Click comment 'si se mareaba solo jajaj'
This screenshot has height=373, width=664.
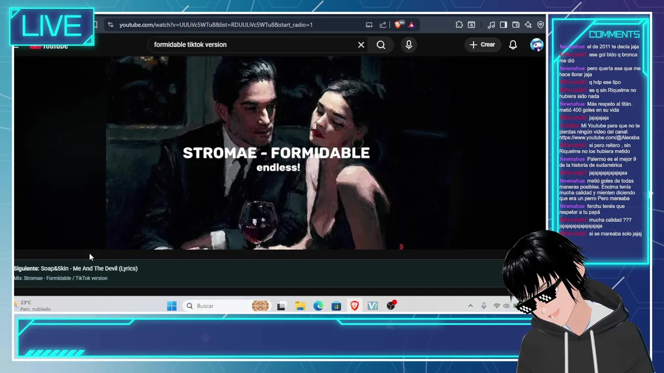[601, 234]
